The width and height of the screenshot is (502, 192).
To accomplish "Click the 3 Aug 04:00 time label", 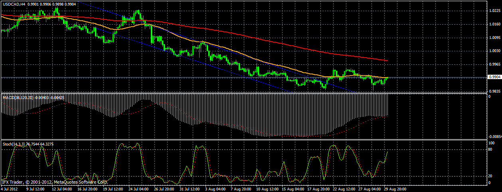I will pos(215,189).
